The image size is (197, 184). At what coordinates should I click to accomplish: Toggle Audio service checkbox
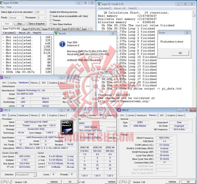pyautogui.click(x=51, y=16)
